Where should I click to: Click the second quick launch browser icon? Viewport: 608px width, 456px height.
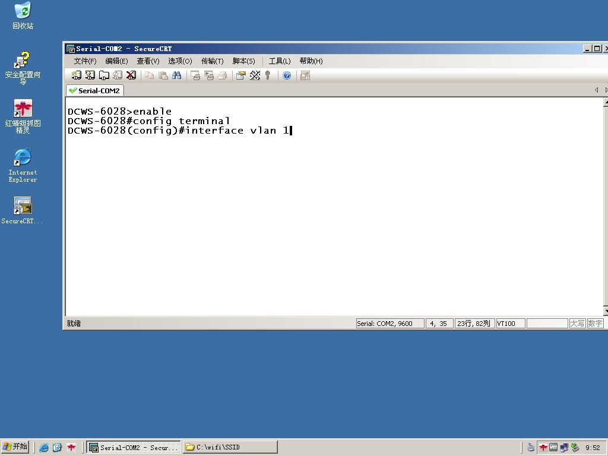tap(58, 448)
